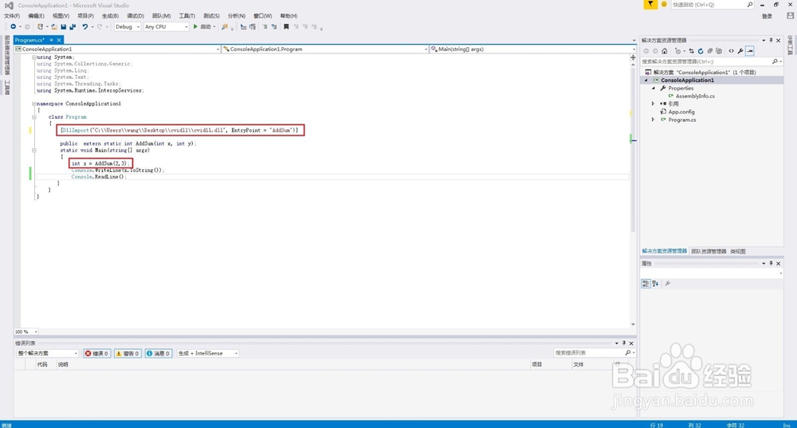This screenshot has width=797, height=428.
Task: Open the Edit (编辑) menu
Action: [36, 16]
